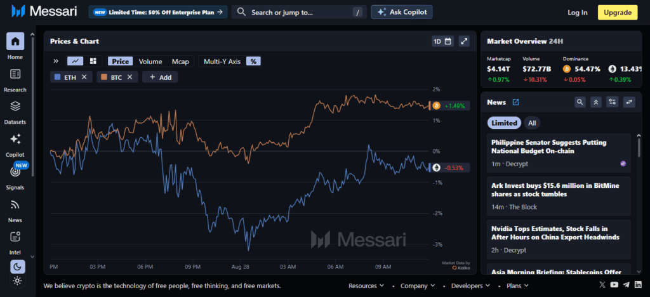Viewport: 650px width, 297px height.
Task: Click the $72.77B Volume value
Action: tap(537, 69)
